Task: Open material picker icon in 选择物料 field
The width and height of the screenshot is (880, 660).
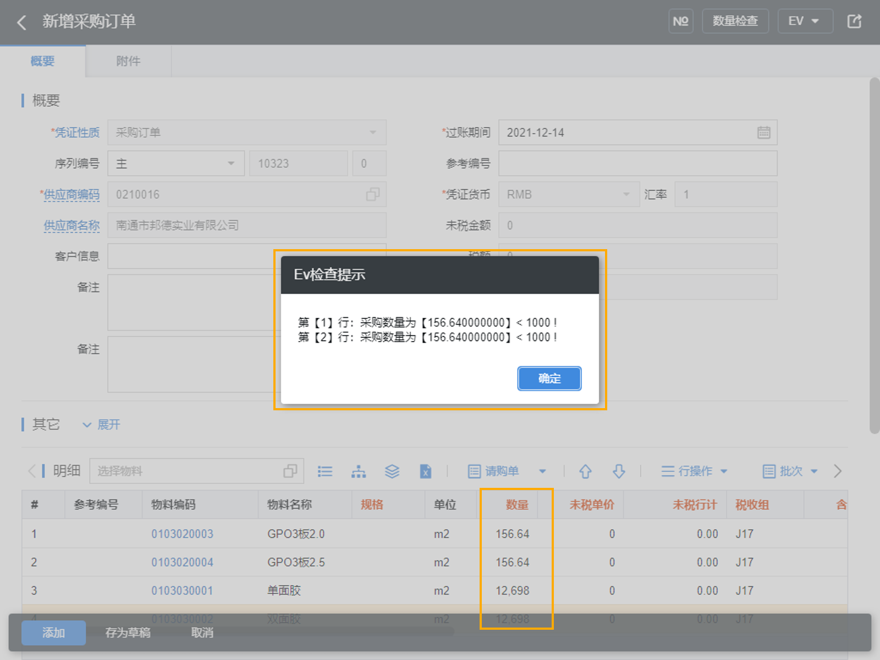Action: point(290,471)
